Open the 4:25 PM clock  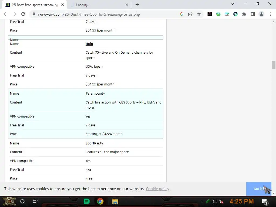(242, 201)
